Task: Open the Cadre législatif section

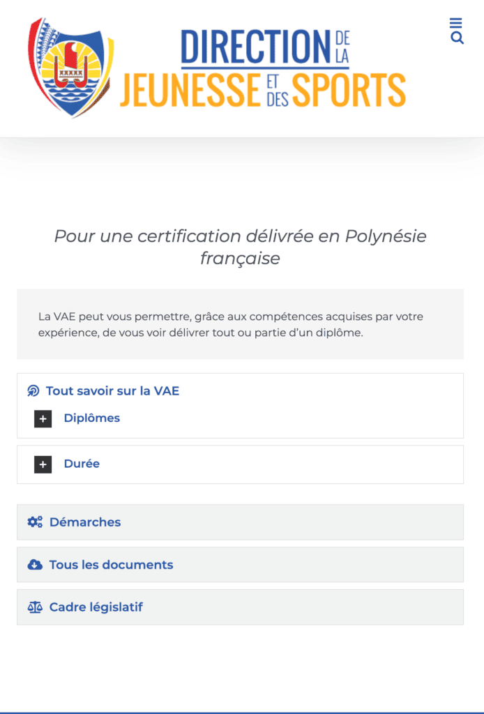Action: click(x=96, y=607)
